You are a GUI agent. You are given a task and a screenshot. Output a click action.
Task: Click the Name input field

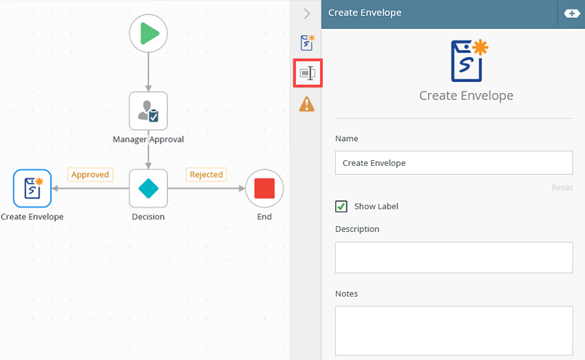tap(454, 163)
